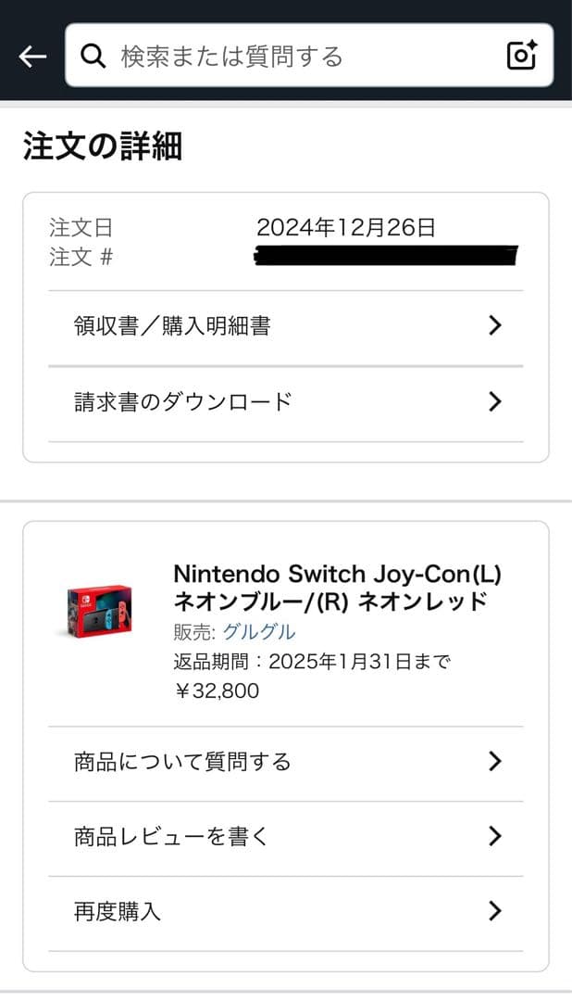Viewport: 572px width, 1001px height.
Task: Open seller page グルグル link
Action: (262, 632)
